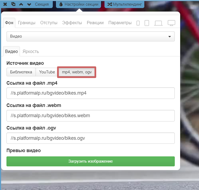199x190 pixels.
Task: Move section up with the up arrow
Action: pyautogui.click(x=21, y=4)
